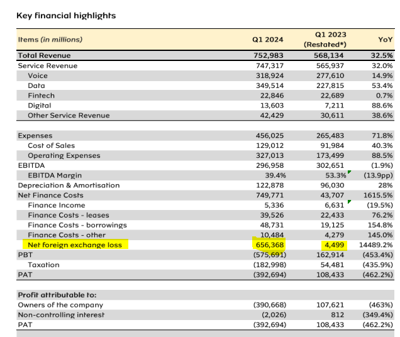The image size is (400, 337).
Task: Select the 'Expenses' row label
Action: 35,136
